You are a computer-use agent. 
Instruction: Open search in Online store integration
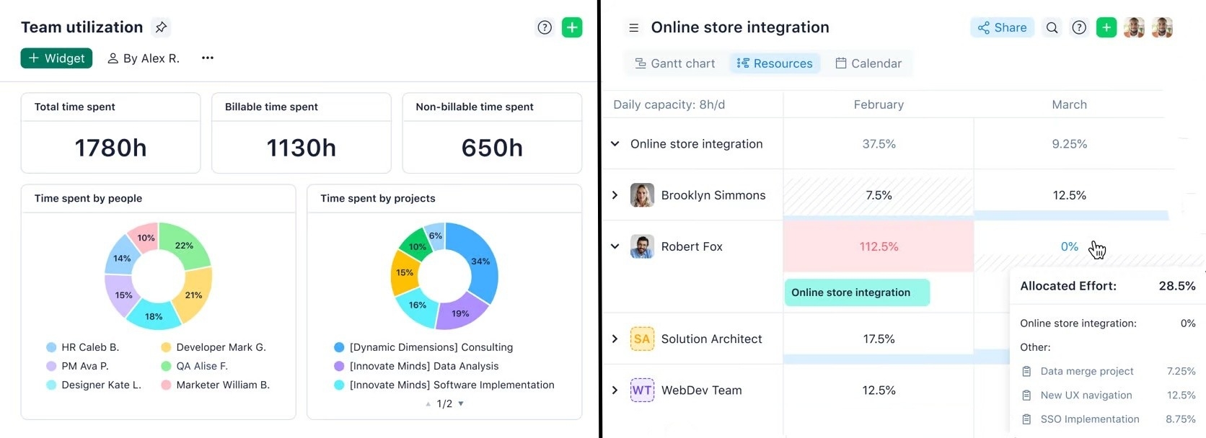click(1052, 27)
